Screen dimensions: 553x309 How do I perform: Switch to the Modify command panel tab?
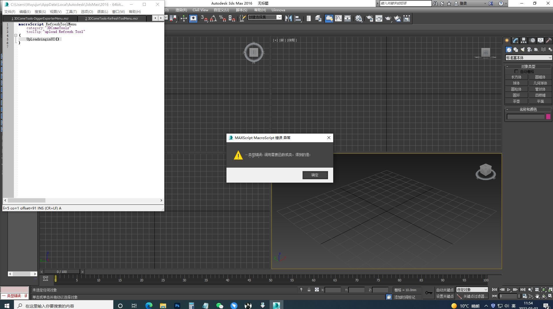pos(515,40)
